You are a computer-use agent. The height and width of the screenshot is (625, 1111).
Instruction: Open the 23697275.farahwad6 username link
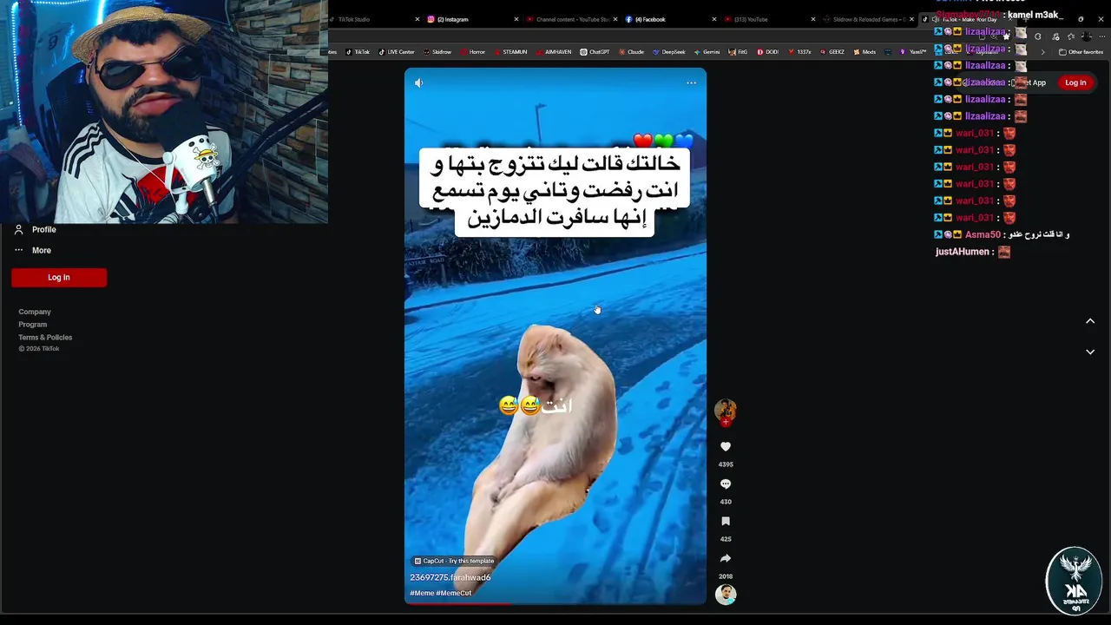[x=450, y=577]
